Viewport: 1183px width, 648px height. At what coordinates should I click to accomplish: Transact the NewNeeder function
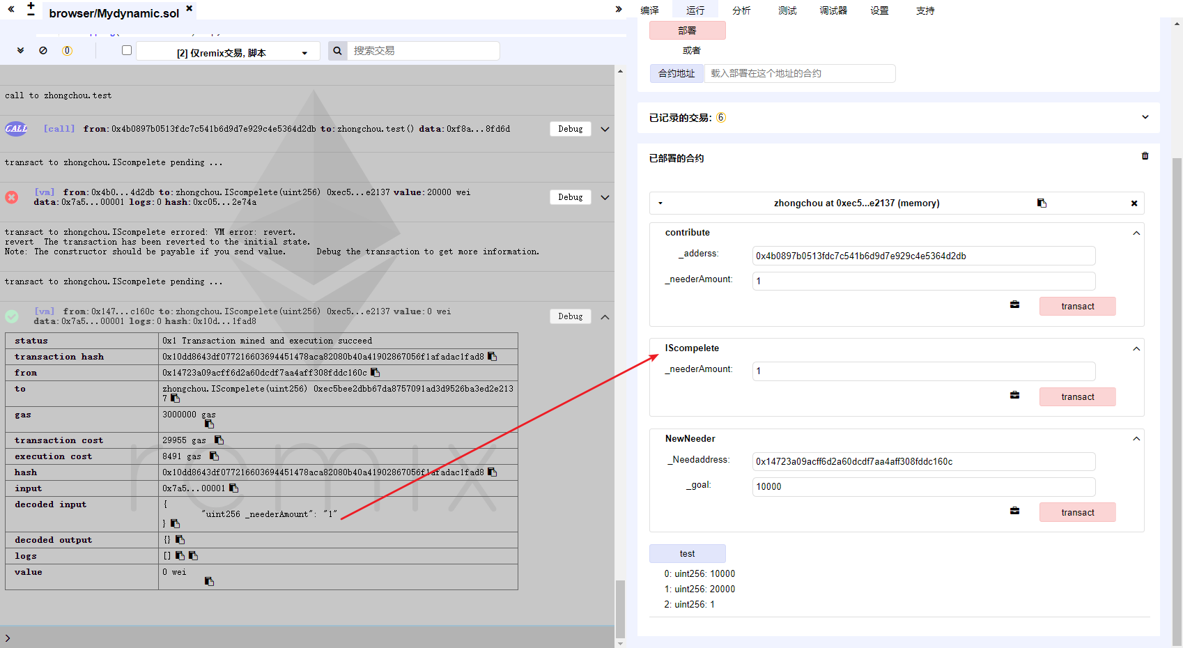click(x=1078, y=513)
